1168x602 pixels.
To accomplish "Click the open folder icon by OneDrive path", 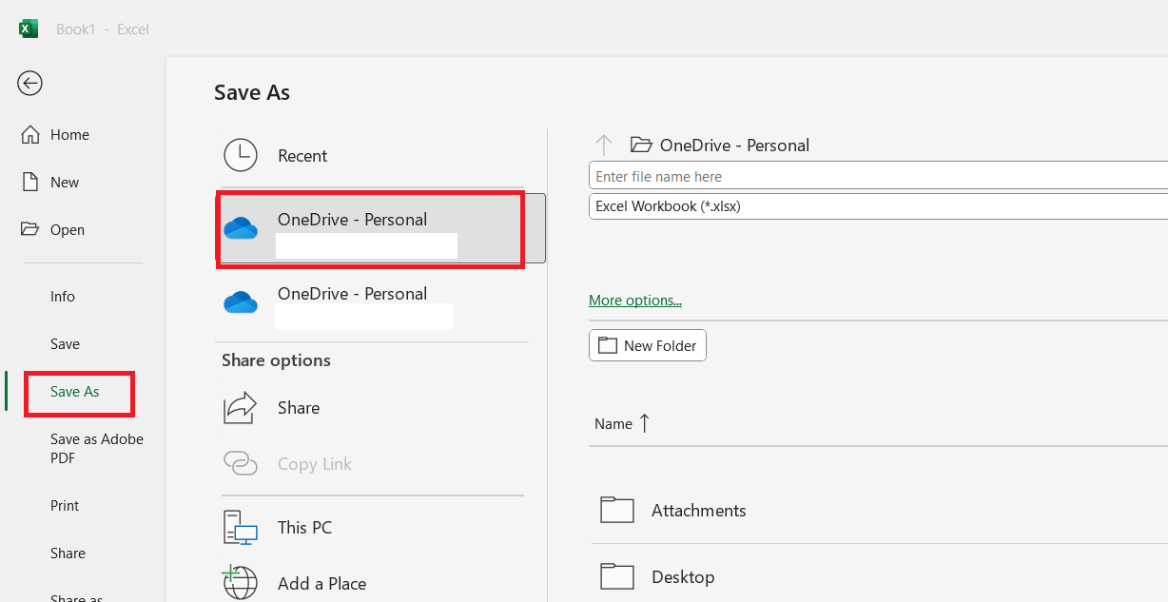I will point(642,145).
